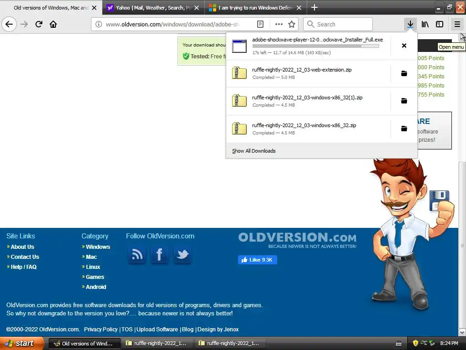Open the Help / FAQ link
466x350 pixels.
(24, 267)
